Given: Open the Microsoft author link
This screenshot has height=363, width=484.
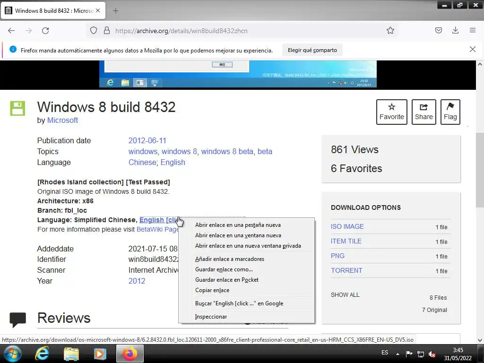Looking at the screenshot, I should click(x=62, y=121).
